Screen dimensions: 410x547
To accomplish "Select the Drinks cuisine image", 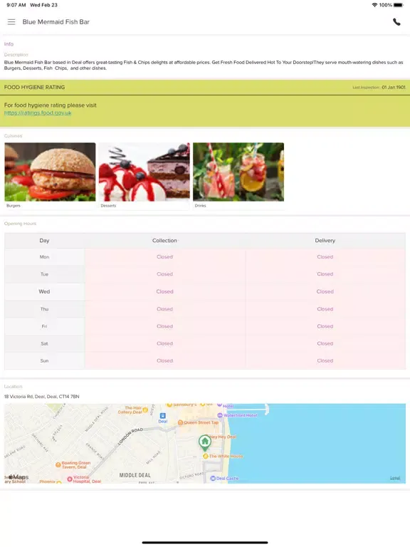I will click(238, 172).
